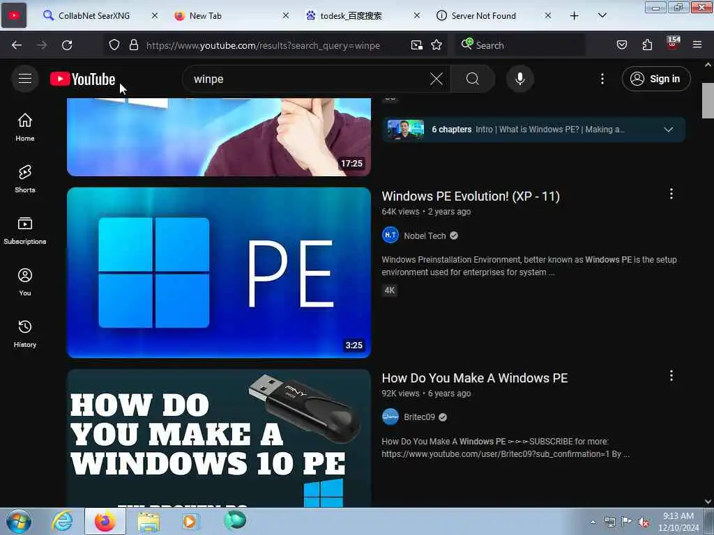Open the Windows Start menu
The width and height of the screenshot is (714, 535).
click(19, 521)
